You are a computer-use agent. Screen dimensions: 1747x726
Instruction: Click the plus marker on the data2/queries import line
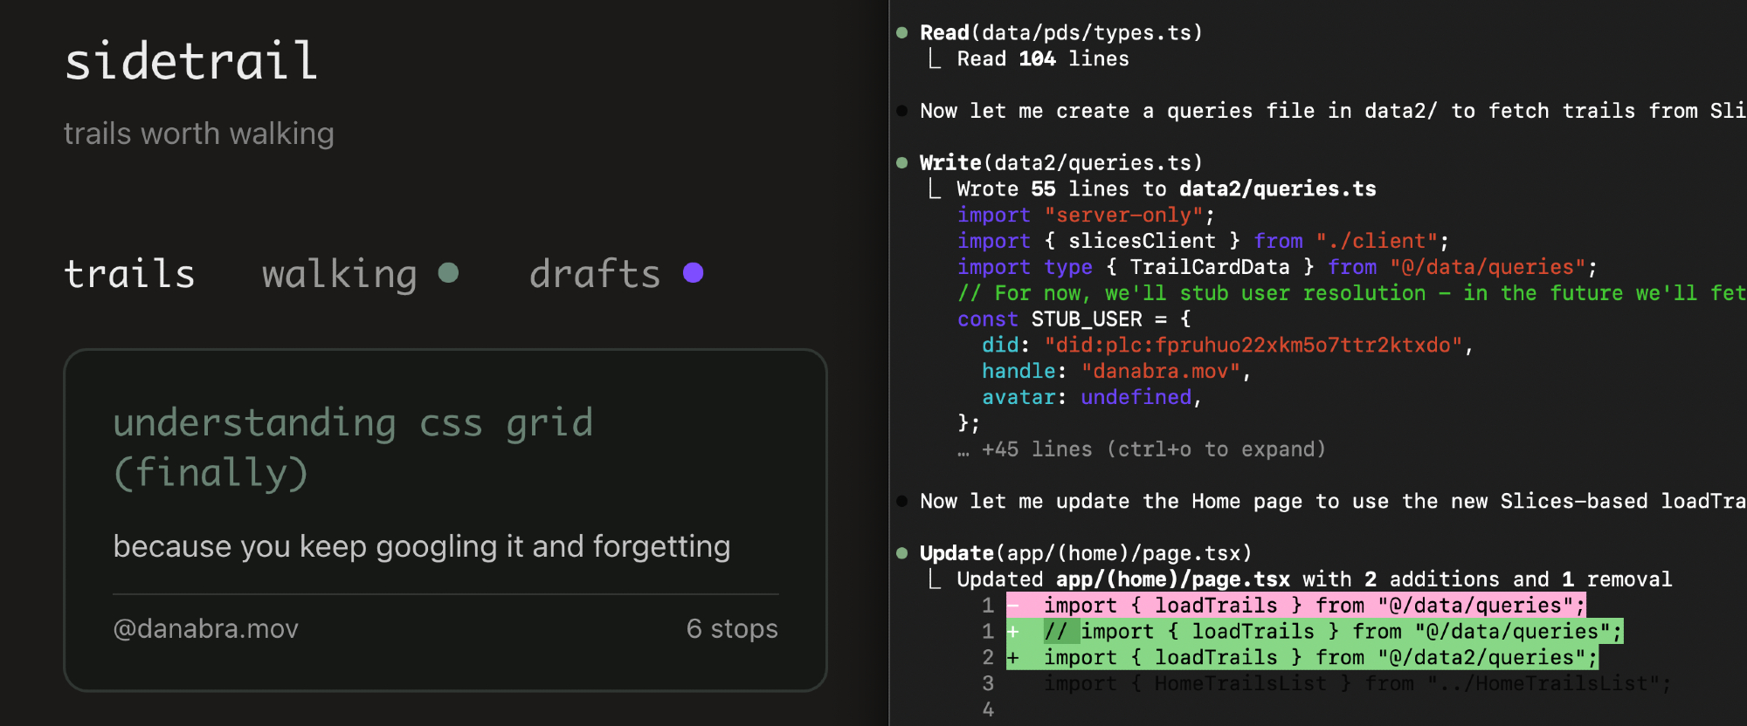1013,658
